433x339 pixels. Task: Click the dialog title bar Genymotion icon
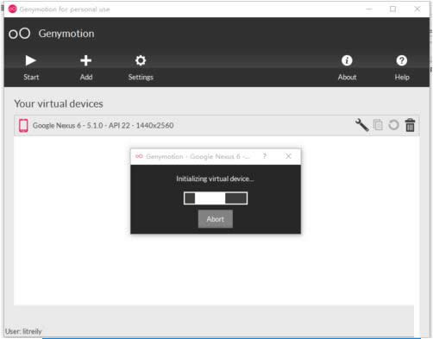139,156
